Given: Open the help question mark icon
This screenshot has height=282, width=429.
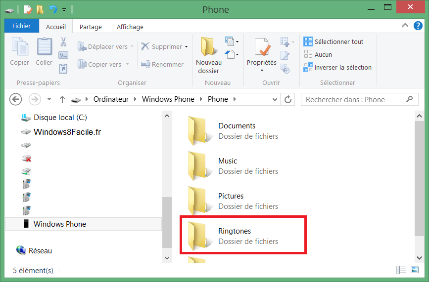Looking at the screenshot, I should pos(418,26).
